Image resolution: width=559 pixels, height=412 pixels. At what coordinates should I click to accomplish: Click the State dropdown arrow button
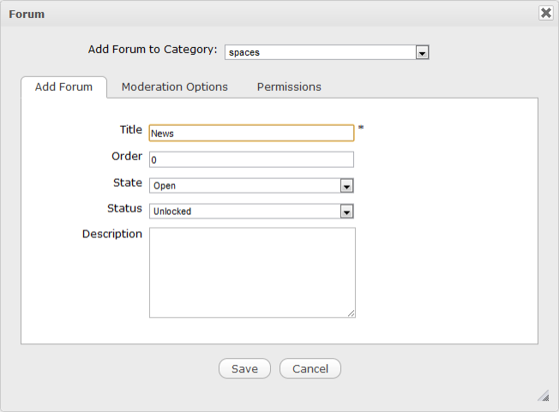tap(346, 186)
